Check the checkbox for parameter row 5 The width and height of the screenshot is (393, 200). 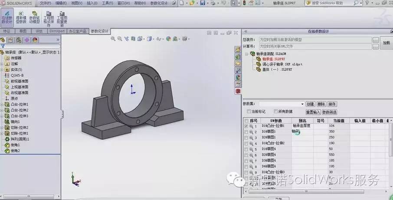point(246,149)
